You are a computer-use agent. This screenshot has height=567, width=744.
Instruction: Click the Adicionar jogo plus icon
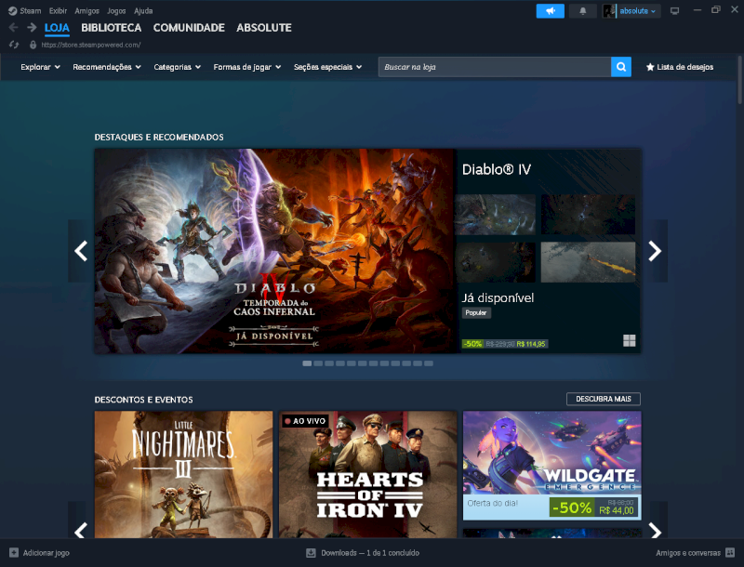pyautogui.click(x=14, y=552)
